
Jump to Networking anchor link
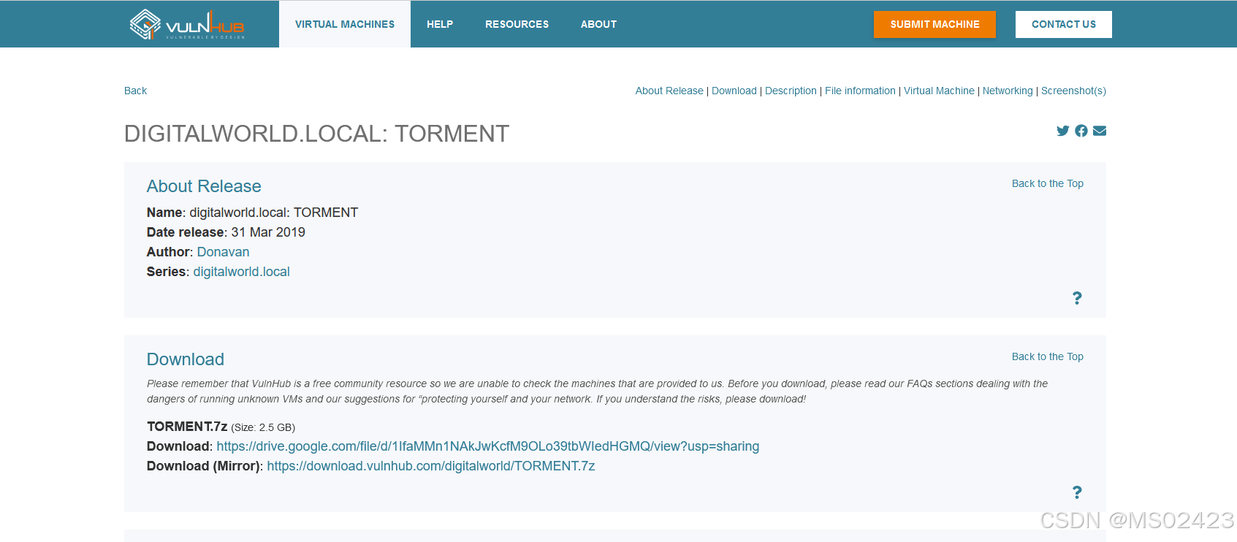tap(1008, 91)
